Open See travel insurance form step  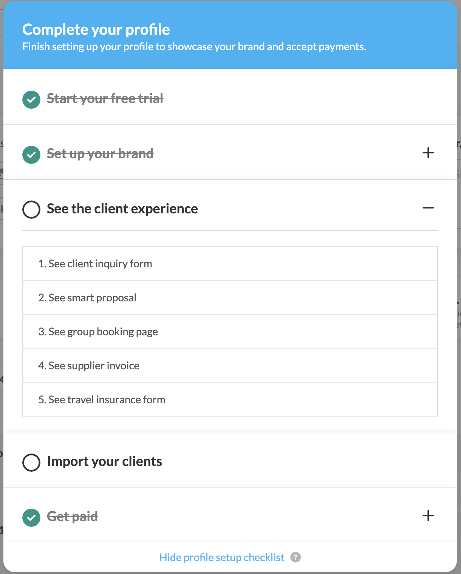pyautogui.click(x=102, y=400)
